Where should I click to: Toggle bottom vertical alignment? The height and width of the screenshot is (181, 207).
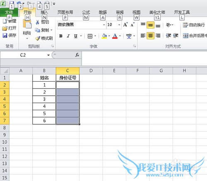158,26
